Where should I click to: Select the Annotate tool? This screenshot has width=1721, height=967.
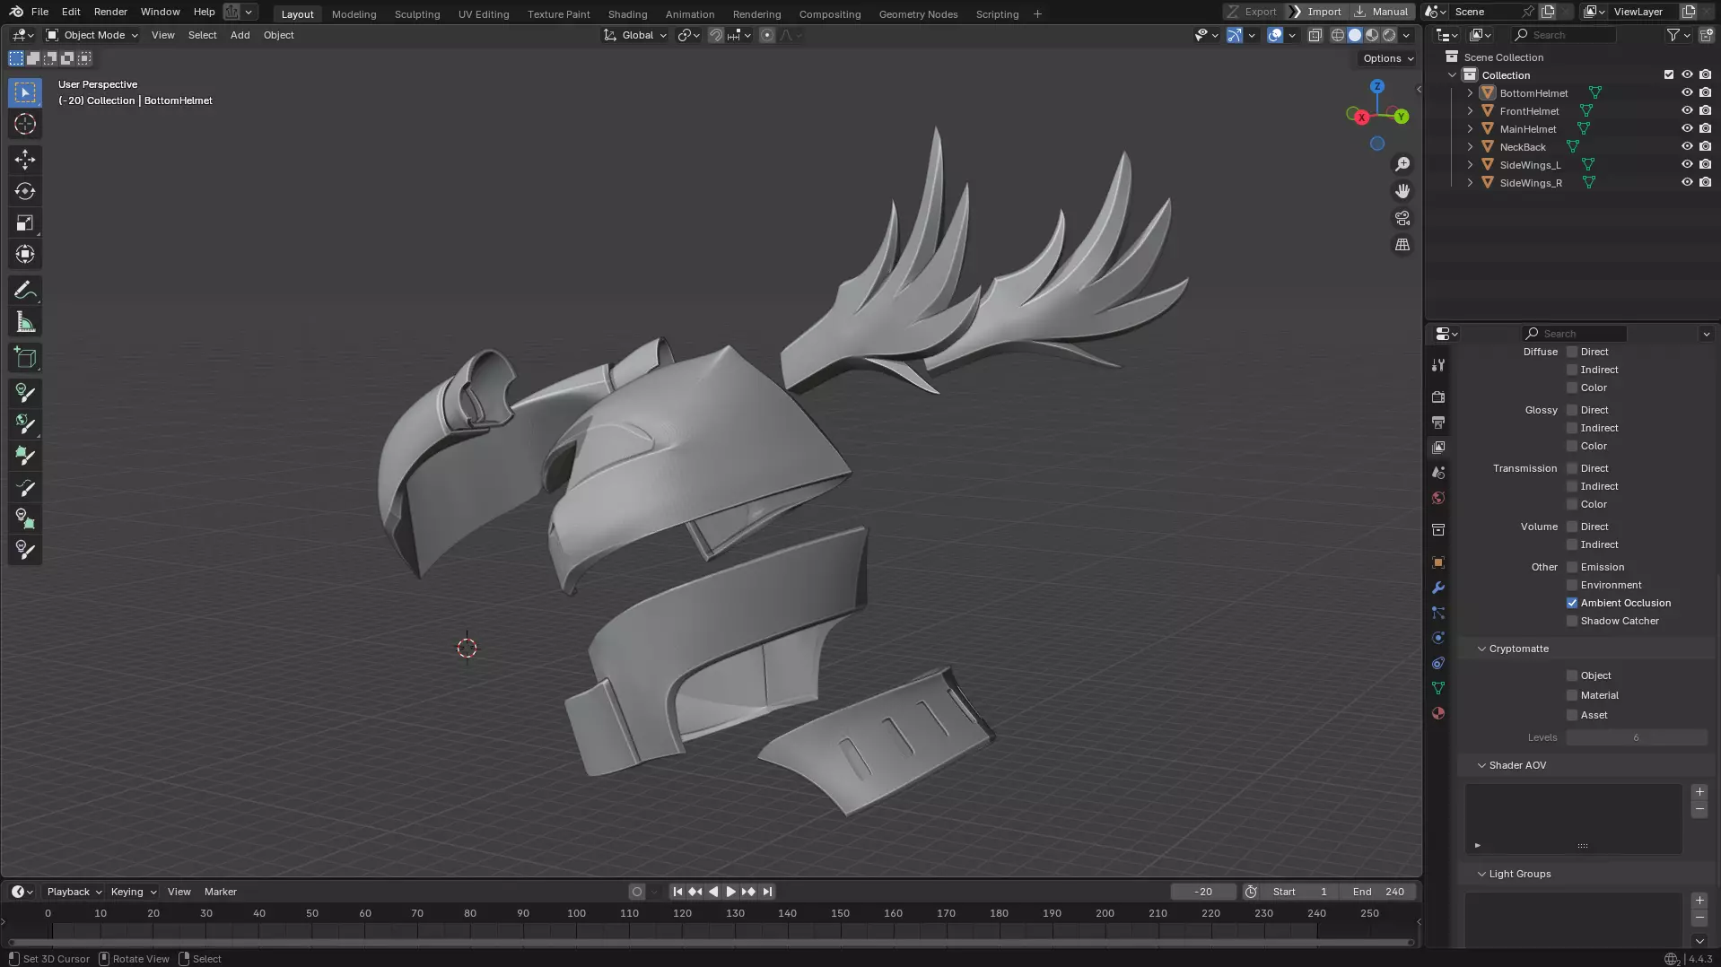(25, 291)
